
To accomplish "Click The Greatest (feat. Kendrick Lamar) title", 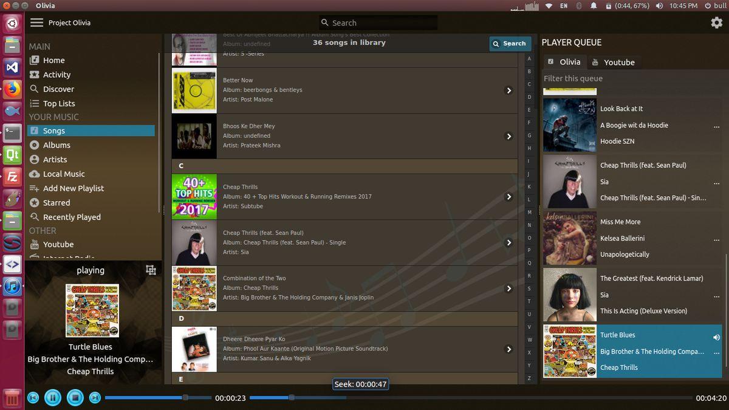I will (x=652, y=278).
